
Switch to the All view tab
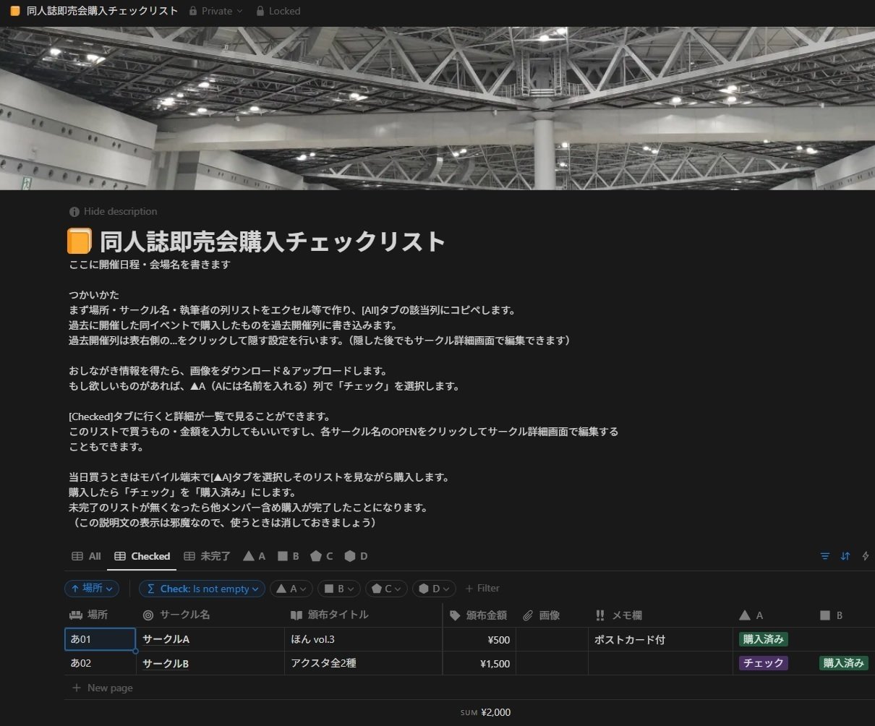click(x=87, y=556)
